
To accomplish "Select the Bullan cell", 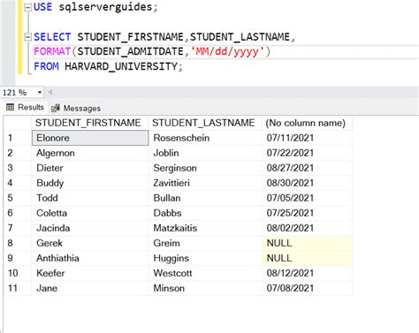I will pyautogui.click(x=205, y=198).
